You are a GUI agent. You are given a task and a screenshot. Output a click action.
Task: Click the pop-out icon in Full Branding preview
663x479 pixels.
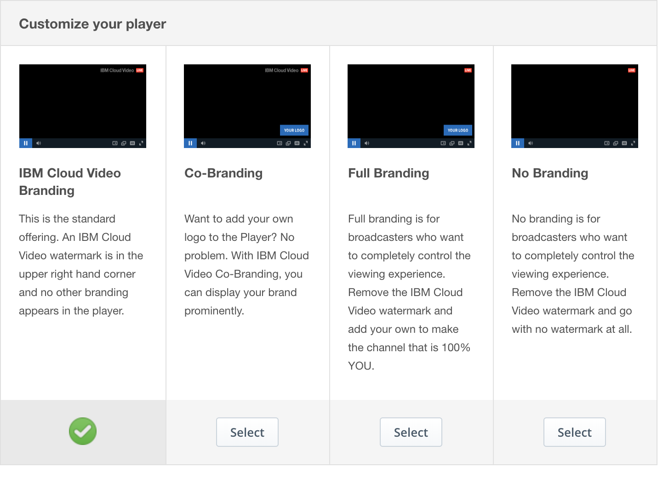[452, 143]
